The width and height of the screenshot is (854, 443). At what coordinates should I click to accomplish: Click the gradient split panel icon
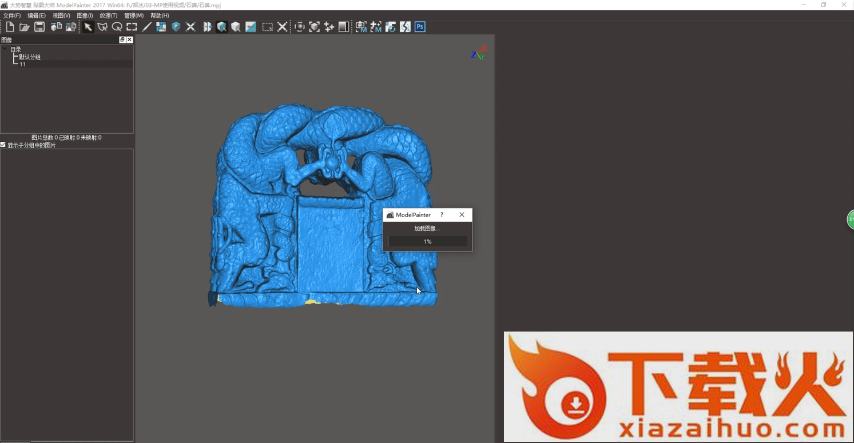point(344,27)
